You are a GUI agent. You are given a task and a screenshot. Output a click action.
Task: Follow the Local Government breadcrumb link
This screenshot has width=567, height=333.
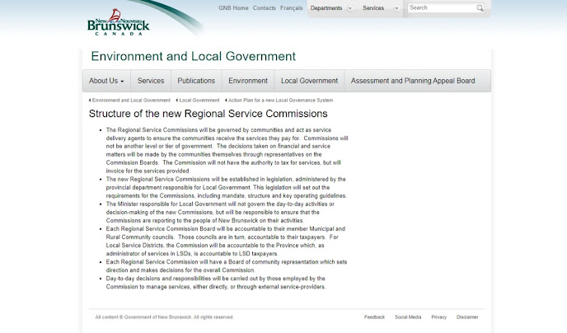point(198,101)
